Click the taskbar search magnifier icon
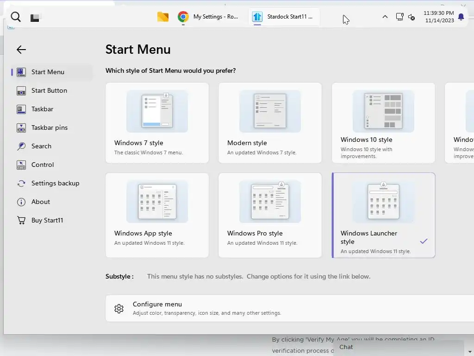Screen dimensions: 474x356 click(16, 17)
